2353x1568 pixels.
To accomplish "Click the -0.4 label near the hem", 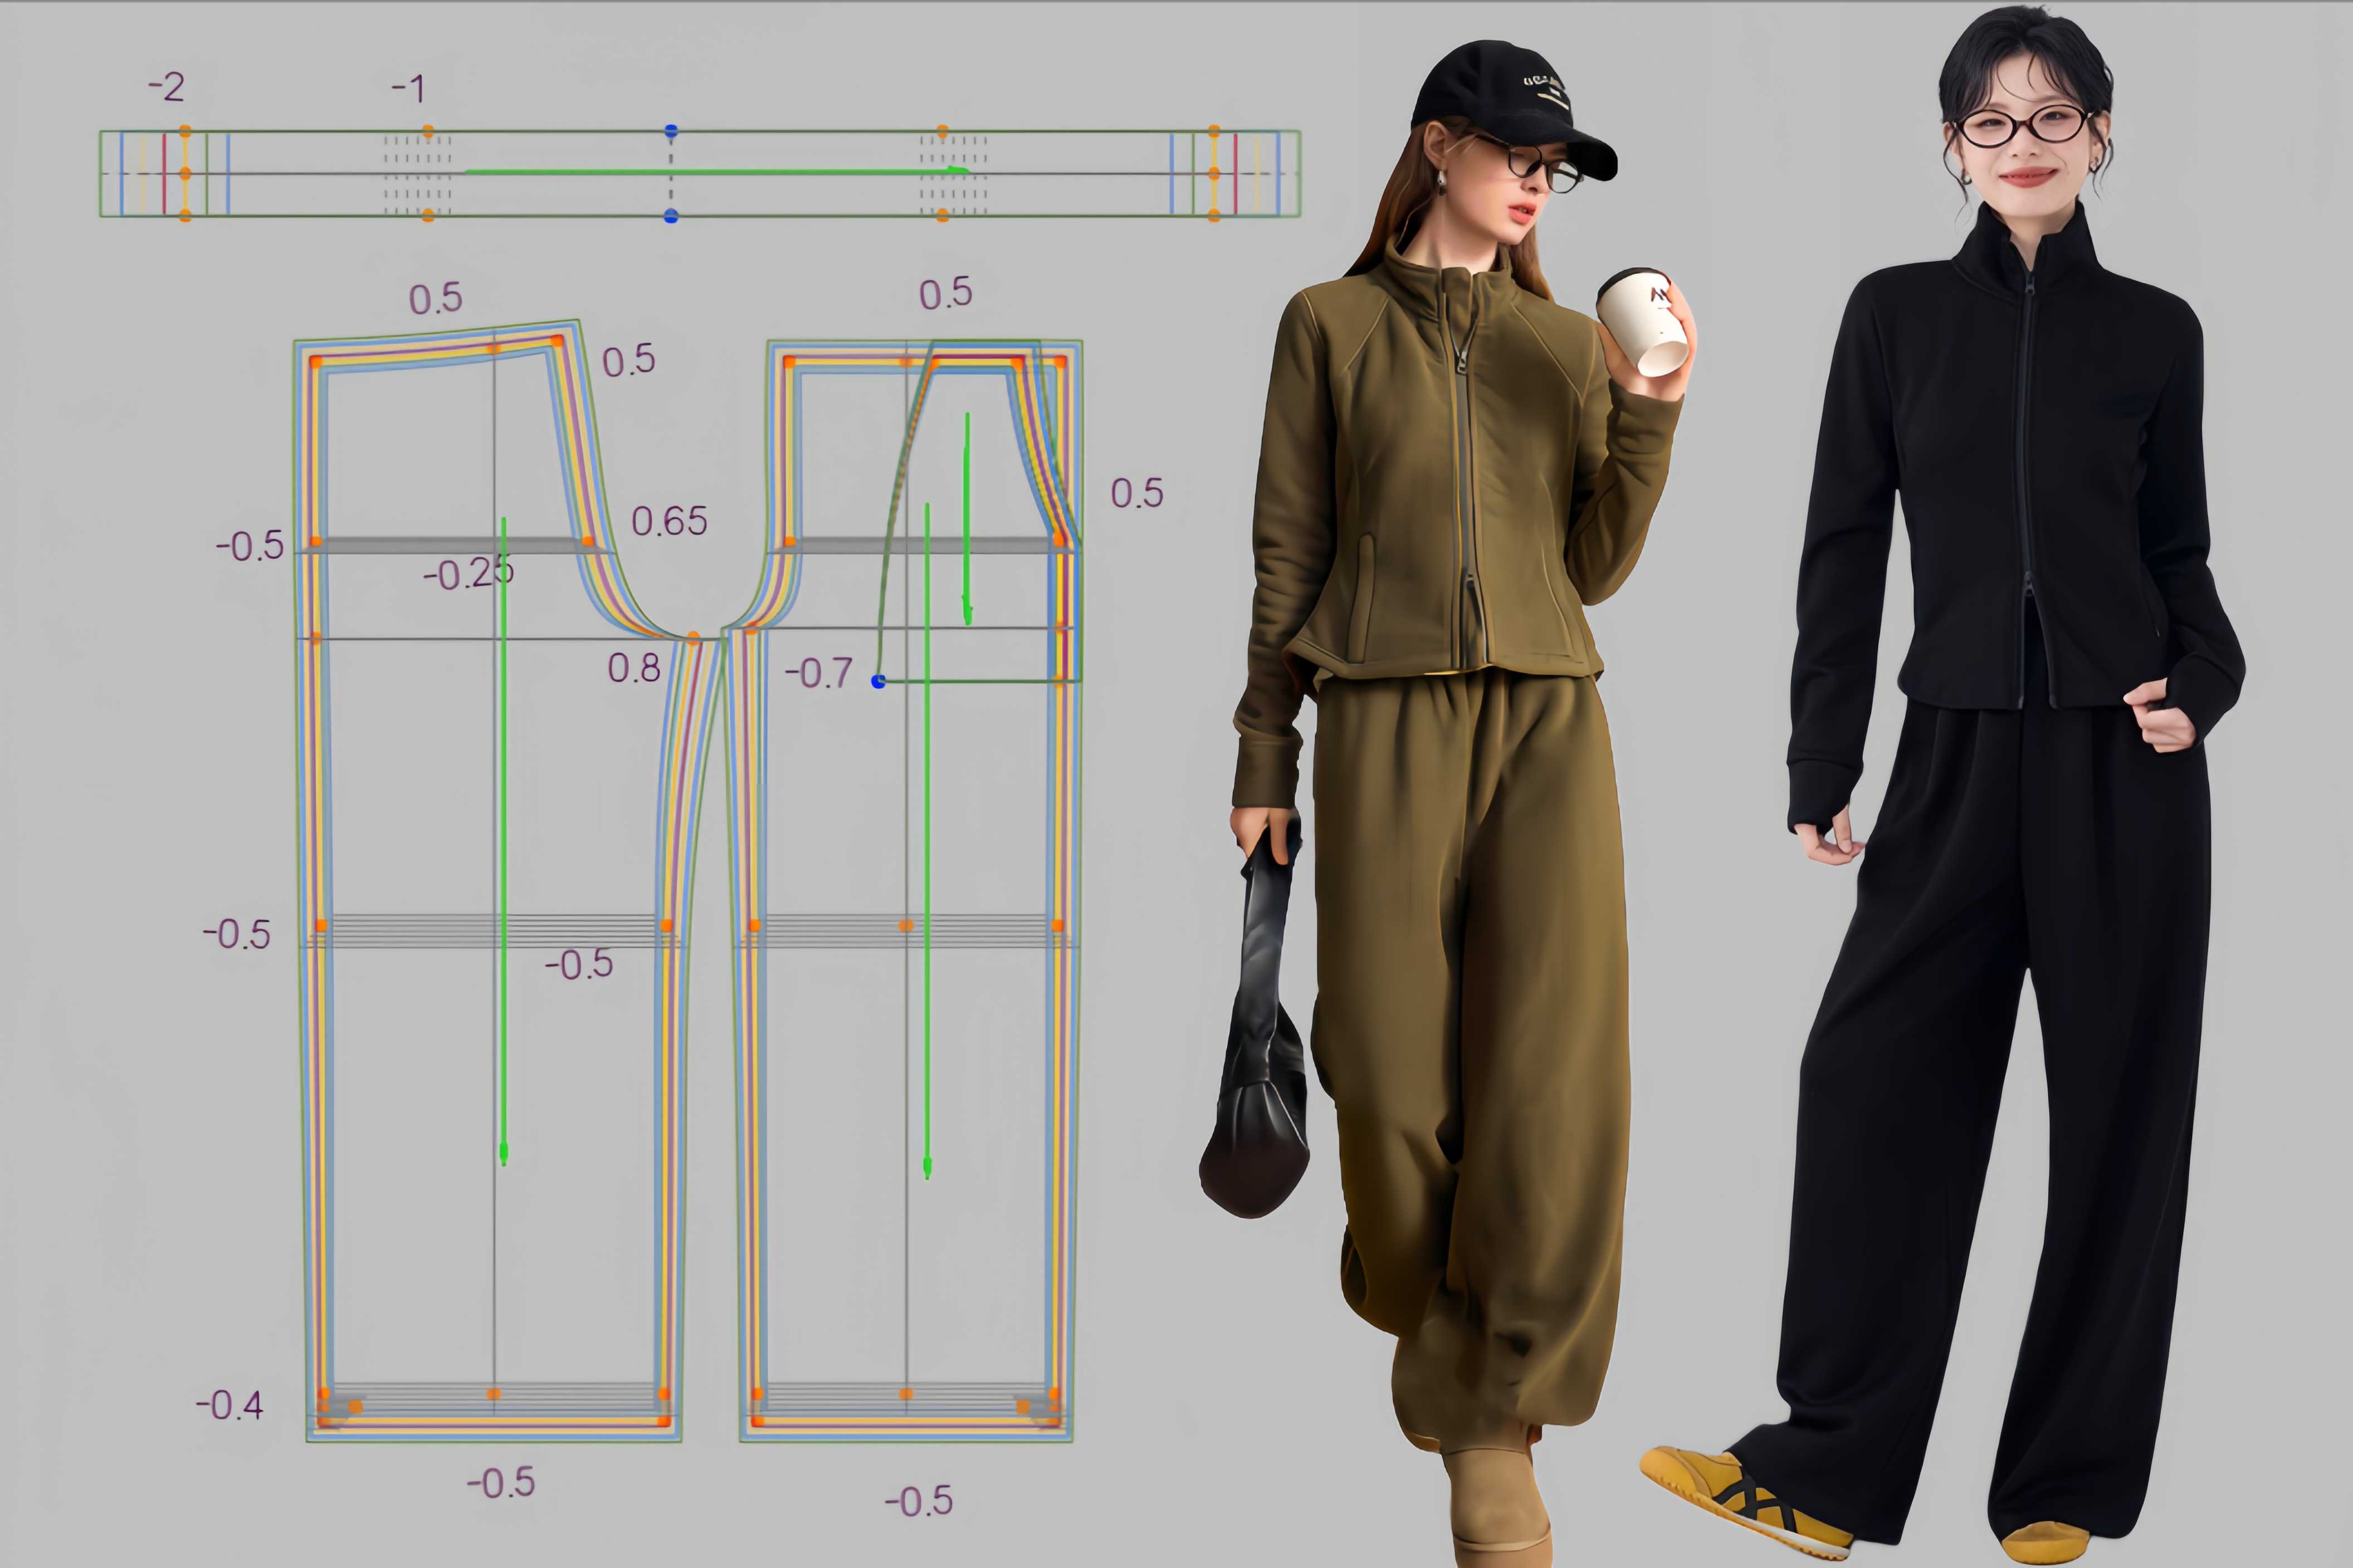I will pos(229,1405).
